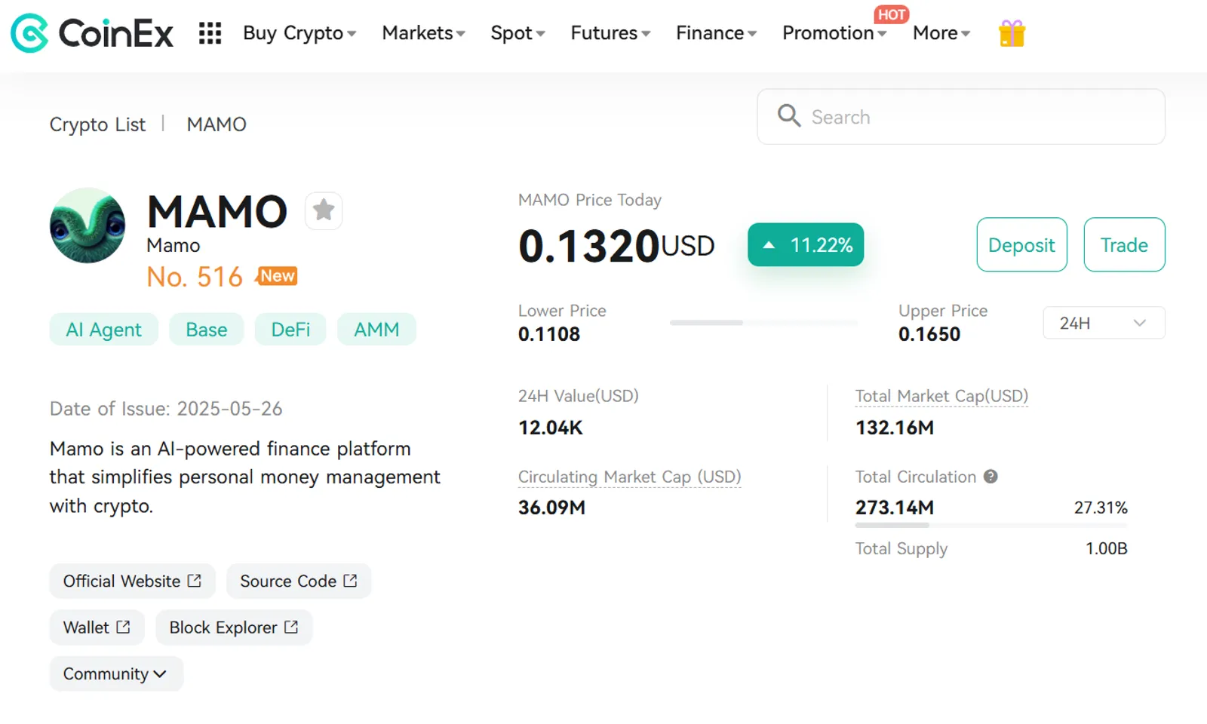Click the Trade button
1207x724 pixels.
coord(1124,245)
